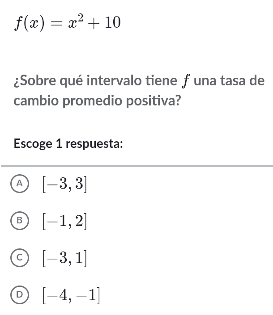Click the interval text [−3, 3]
Image resolution: width=273 pixels, height=315 pixels.
[64, 184]
